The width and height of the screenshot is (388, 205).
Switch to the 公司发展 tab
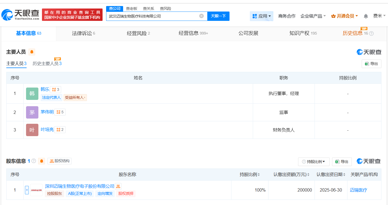click(248, 33)
